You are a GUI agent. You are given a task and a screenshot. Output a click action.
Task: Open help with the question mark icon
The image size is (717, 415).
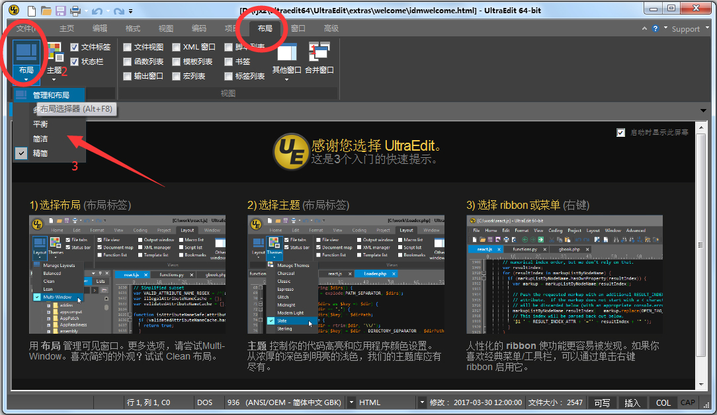(x=655, y=28)
